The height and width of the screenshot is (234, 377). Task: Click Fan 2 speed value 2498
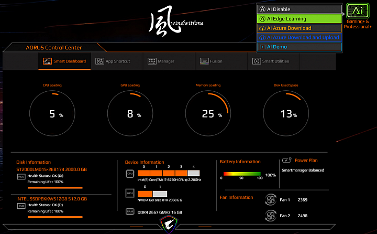coord(303,216)
